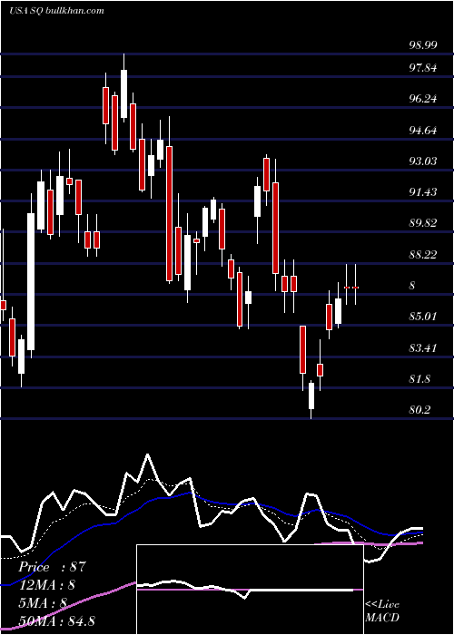Click the 80.2 price axis label
This screenshot has height=635, width=454.
tap(419, 410)
